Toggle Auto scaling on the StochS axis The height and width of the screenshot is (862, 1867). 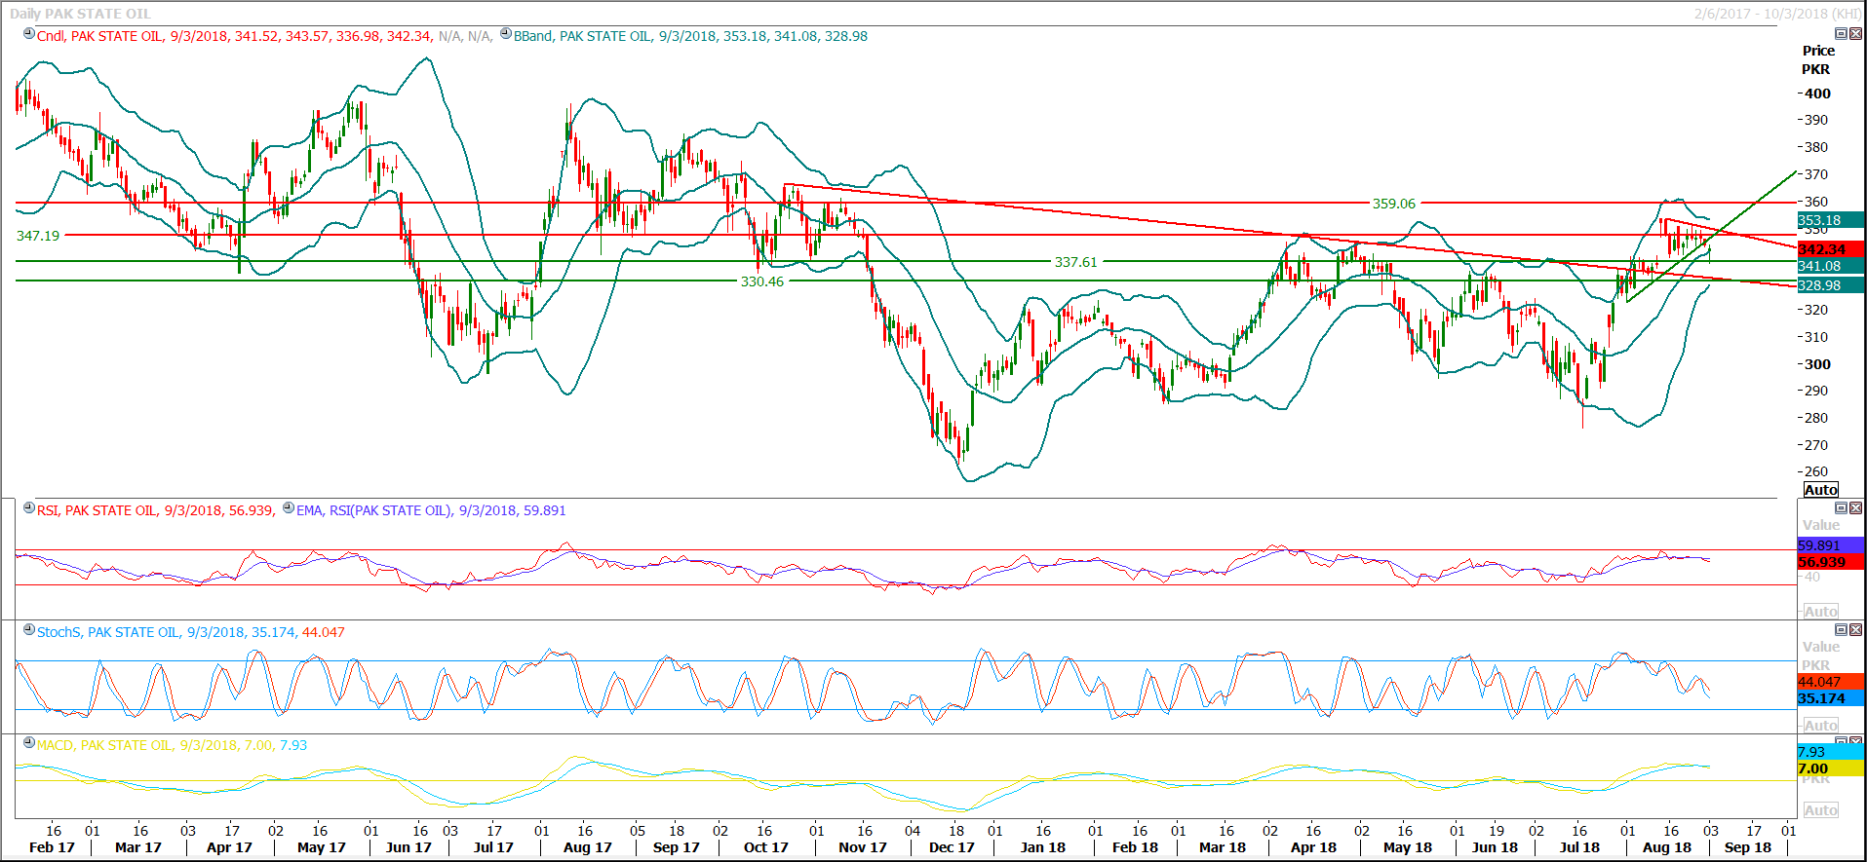[1820, 726]
